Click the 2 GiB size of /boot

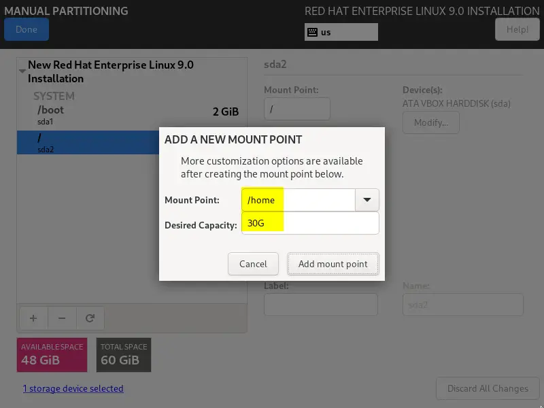point(226,112)
